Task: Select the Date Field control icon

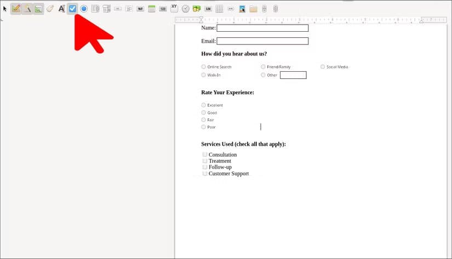Action: pos(152,9)
